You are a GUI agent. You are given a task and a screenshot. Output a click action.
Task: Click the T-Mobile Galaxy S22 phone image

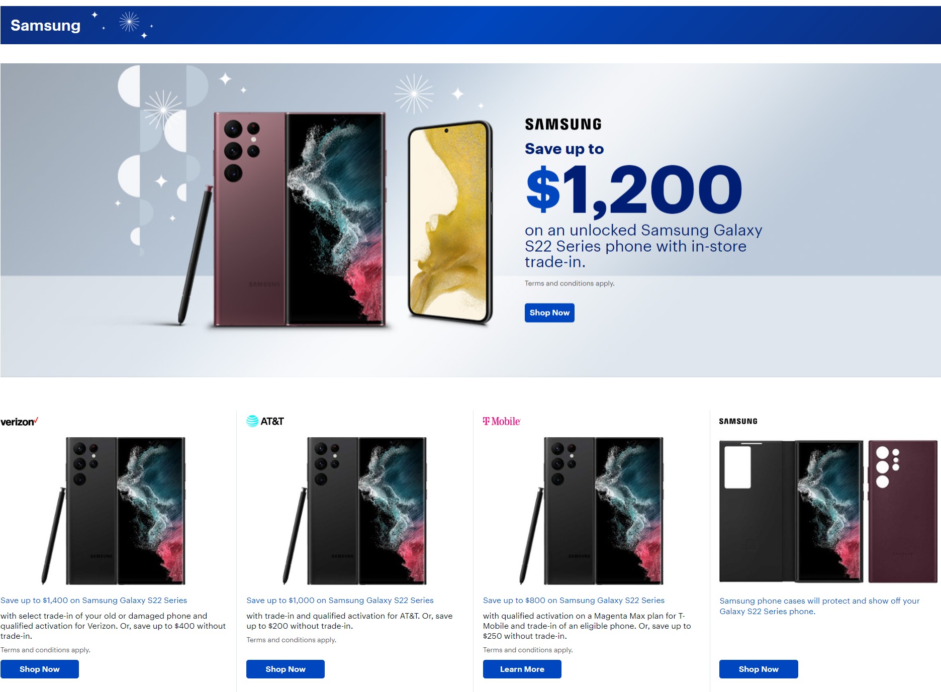(x=593, y=510)
